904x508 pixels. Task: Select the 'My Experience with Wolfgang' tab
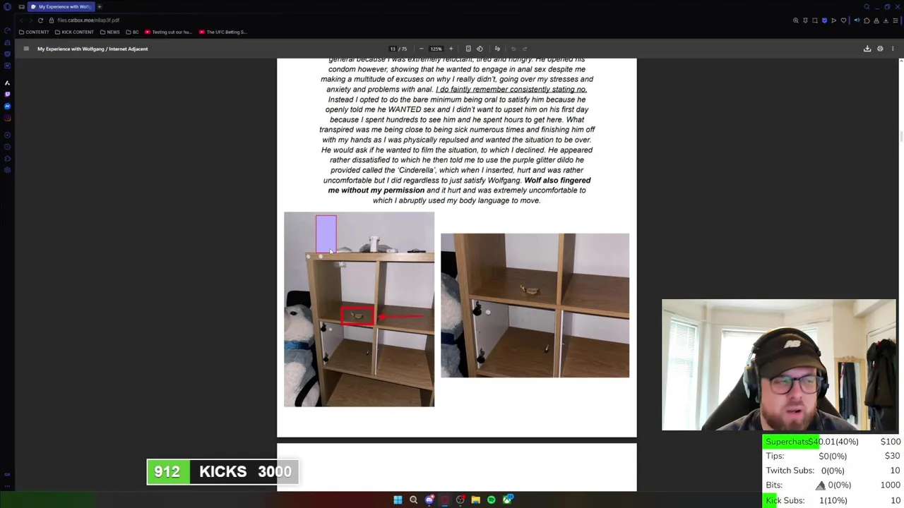pyautogui.click(x=61, y=6)
